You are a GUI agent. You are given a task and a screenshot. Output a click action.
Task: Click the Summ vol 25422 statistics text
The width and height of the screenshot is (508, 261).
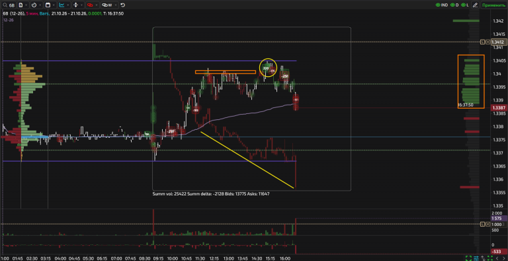pos(211,194)
